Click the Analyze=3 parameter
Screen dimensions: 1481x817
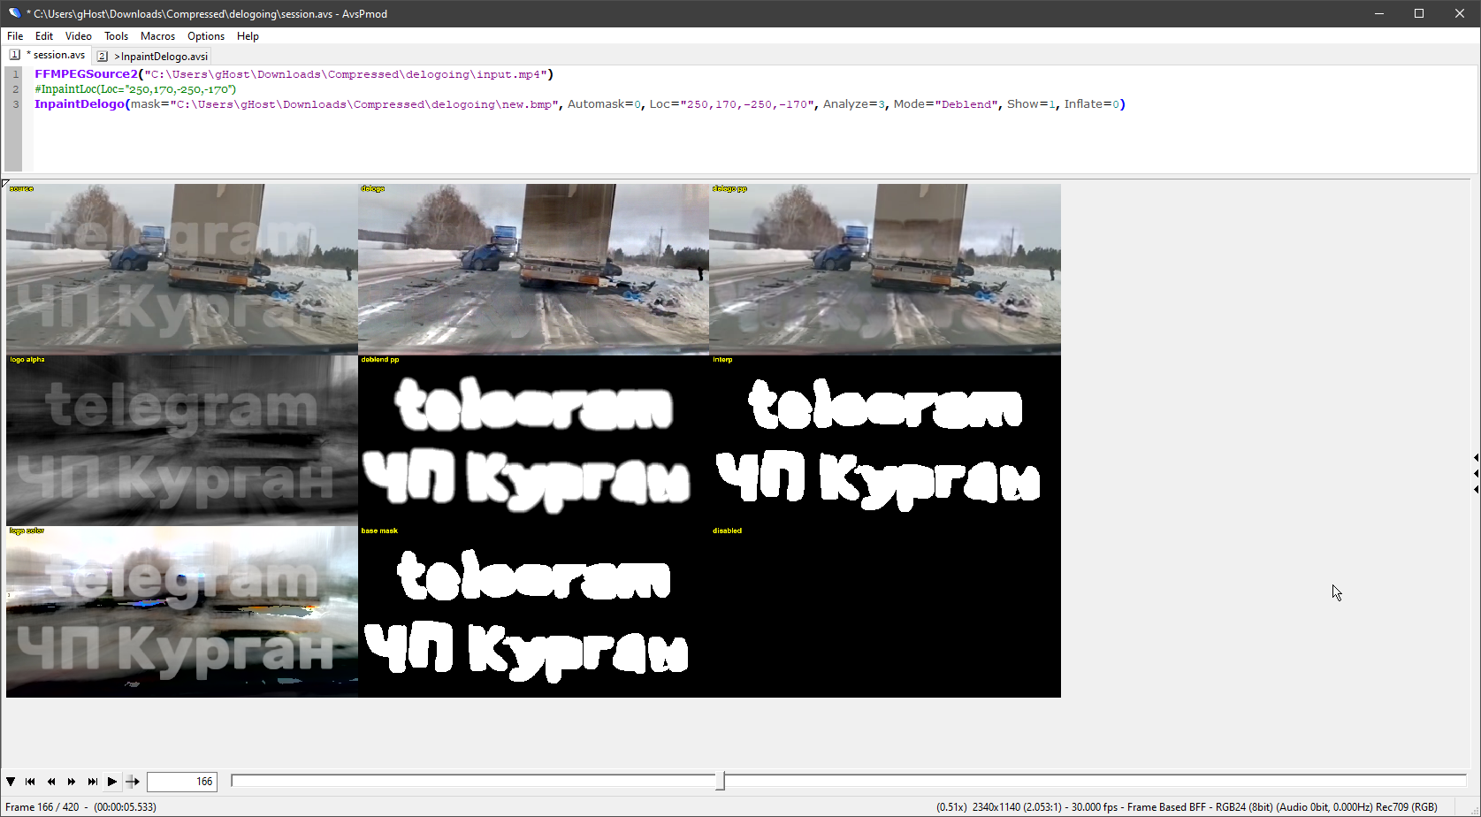click(854, 104)
